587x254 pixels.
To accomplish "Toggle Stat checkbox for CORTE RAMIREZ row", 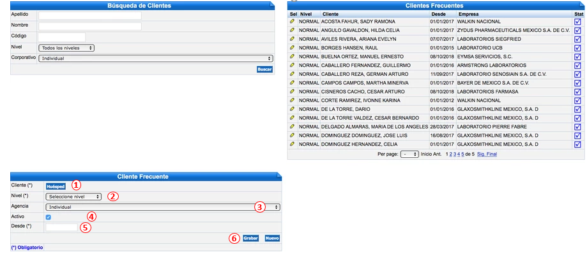I will click(x=577, y=101).
